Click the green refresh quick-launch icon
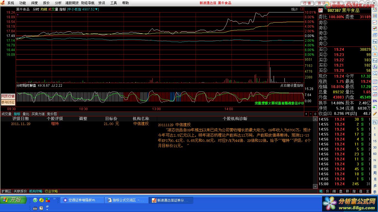Viewport: 378px width, 212px height. click(x=35, y=200)
